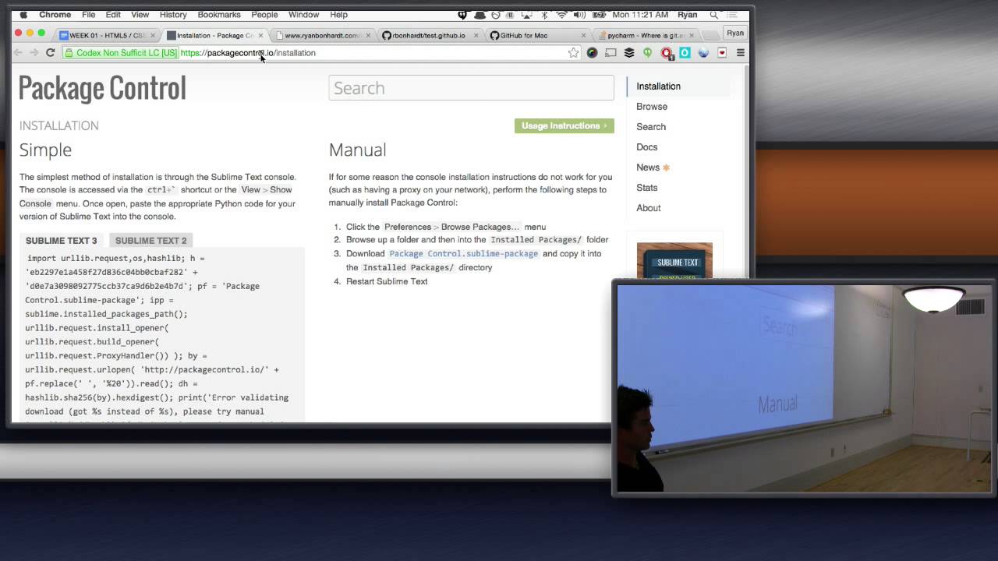998x561 pixels.
Task: Click the Cast screen extension icon
Action: [610, 53]
